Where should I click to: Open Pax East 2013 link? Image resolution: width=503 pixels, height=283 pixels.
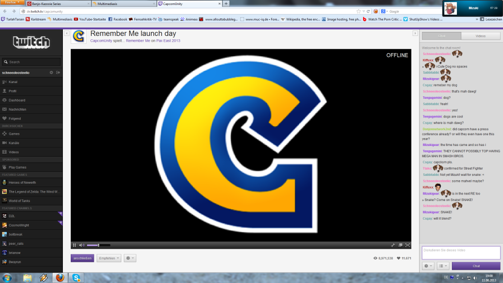pyautogui.click(x=168, y=41)
